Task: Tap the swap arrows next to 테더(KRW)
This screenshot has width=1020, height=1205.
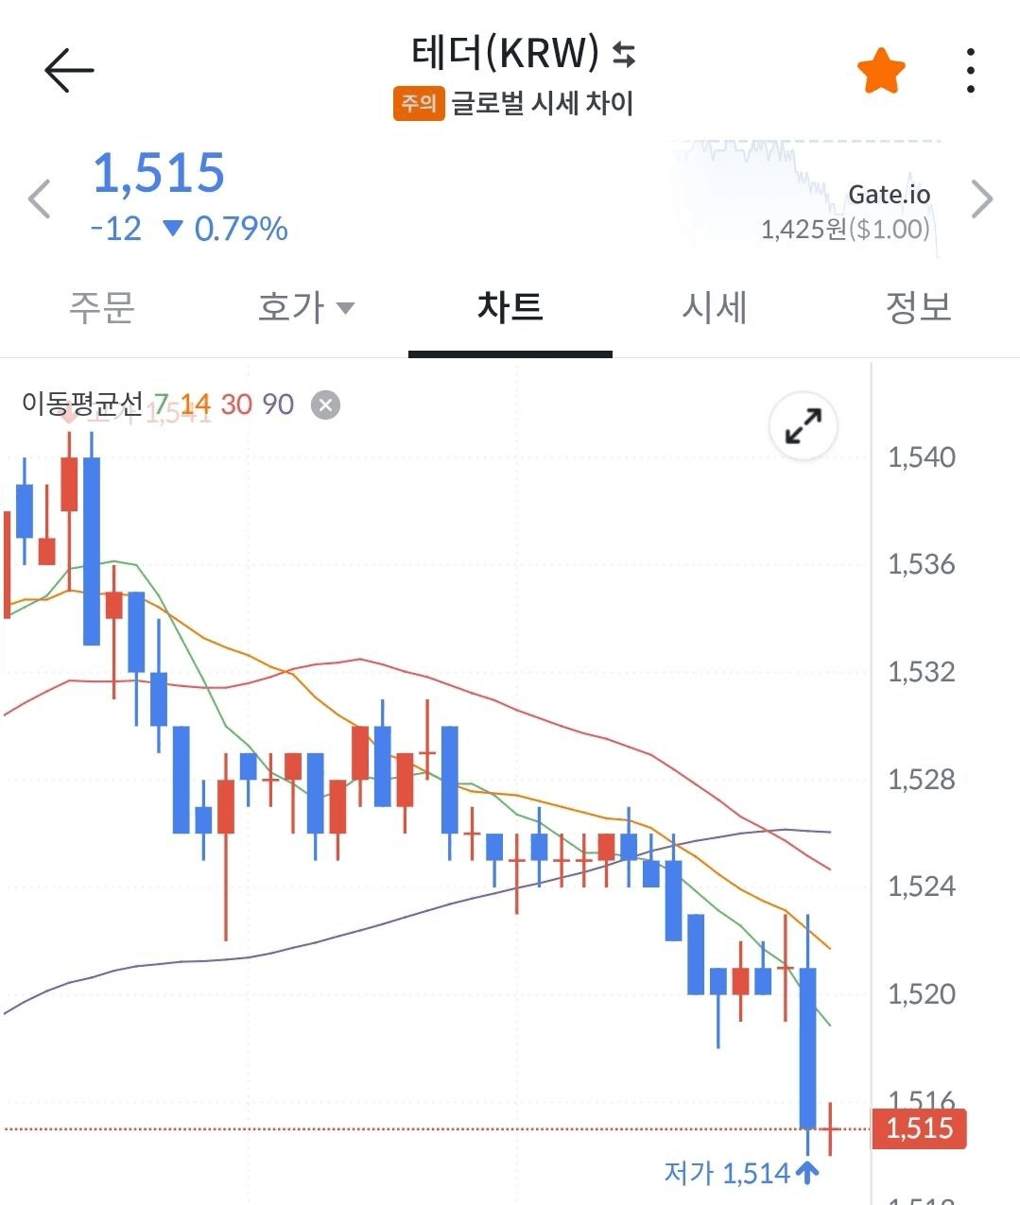Action: click(624, 55)
